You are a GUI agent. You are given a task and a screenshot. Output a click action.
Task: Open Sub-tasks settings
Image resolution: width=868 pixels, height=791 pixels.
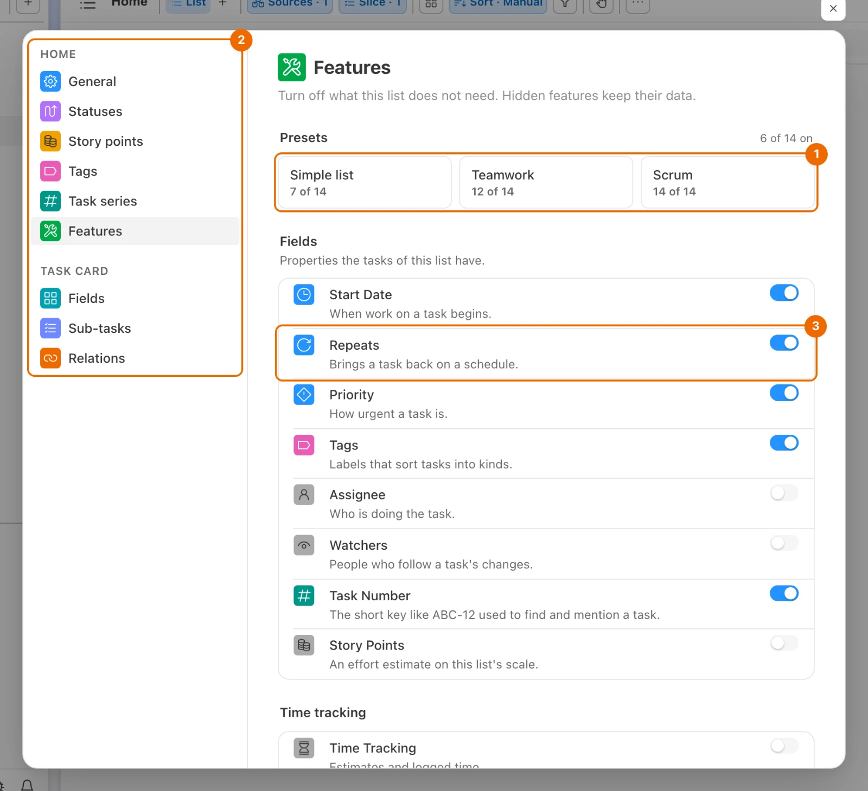coord(135,328)
